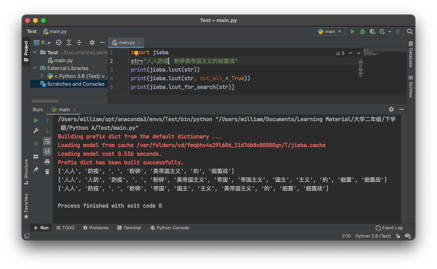Print the console output using the printer icon
Screen dimensions: 437x269
(47, 162)
